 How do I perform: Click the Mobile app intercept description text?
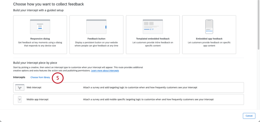click(148, 99)
